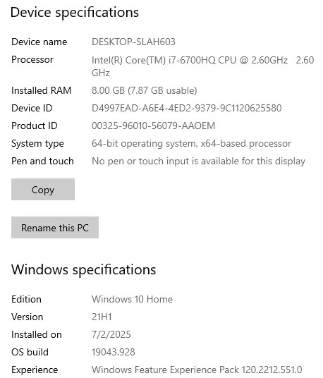Select the Device ID value text
This screenshot has width=323, height=378.
tap(187, 108)
